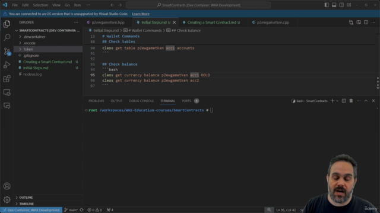Open the Run menu
Viewport: 380px width, 213px height.
click(x=77, y=5)
